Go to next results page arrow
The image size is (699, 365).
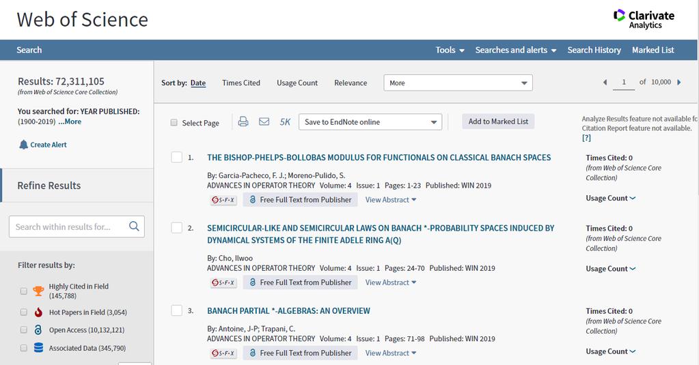[x=679, y=83]
